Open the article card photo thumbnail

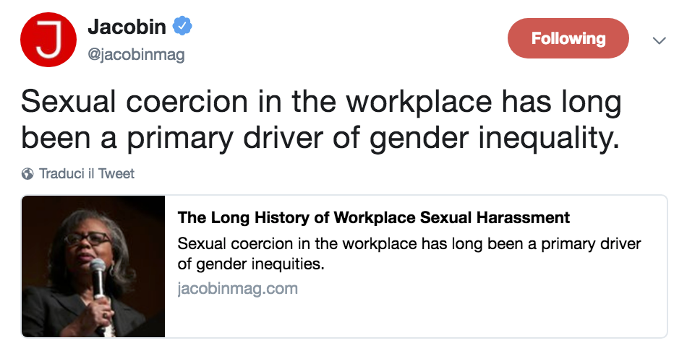(x=93, y=266)
